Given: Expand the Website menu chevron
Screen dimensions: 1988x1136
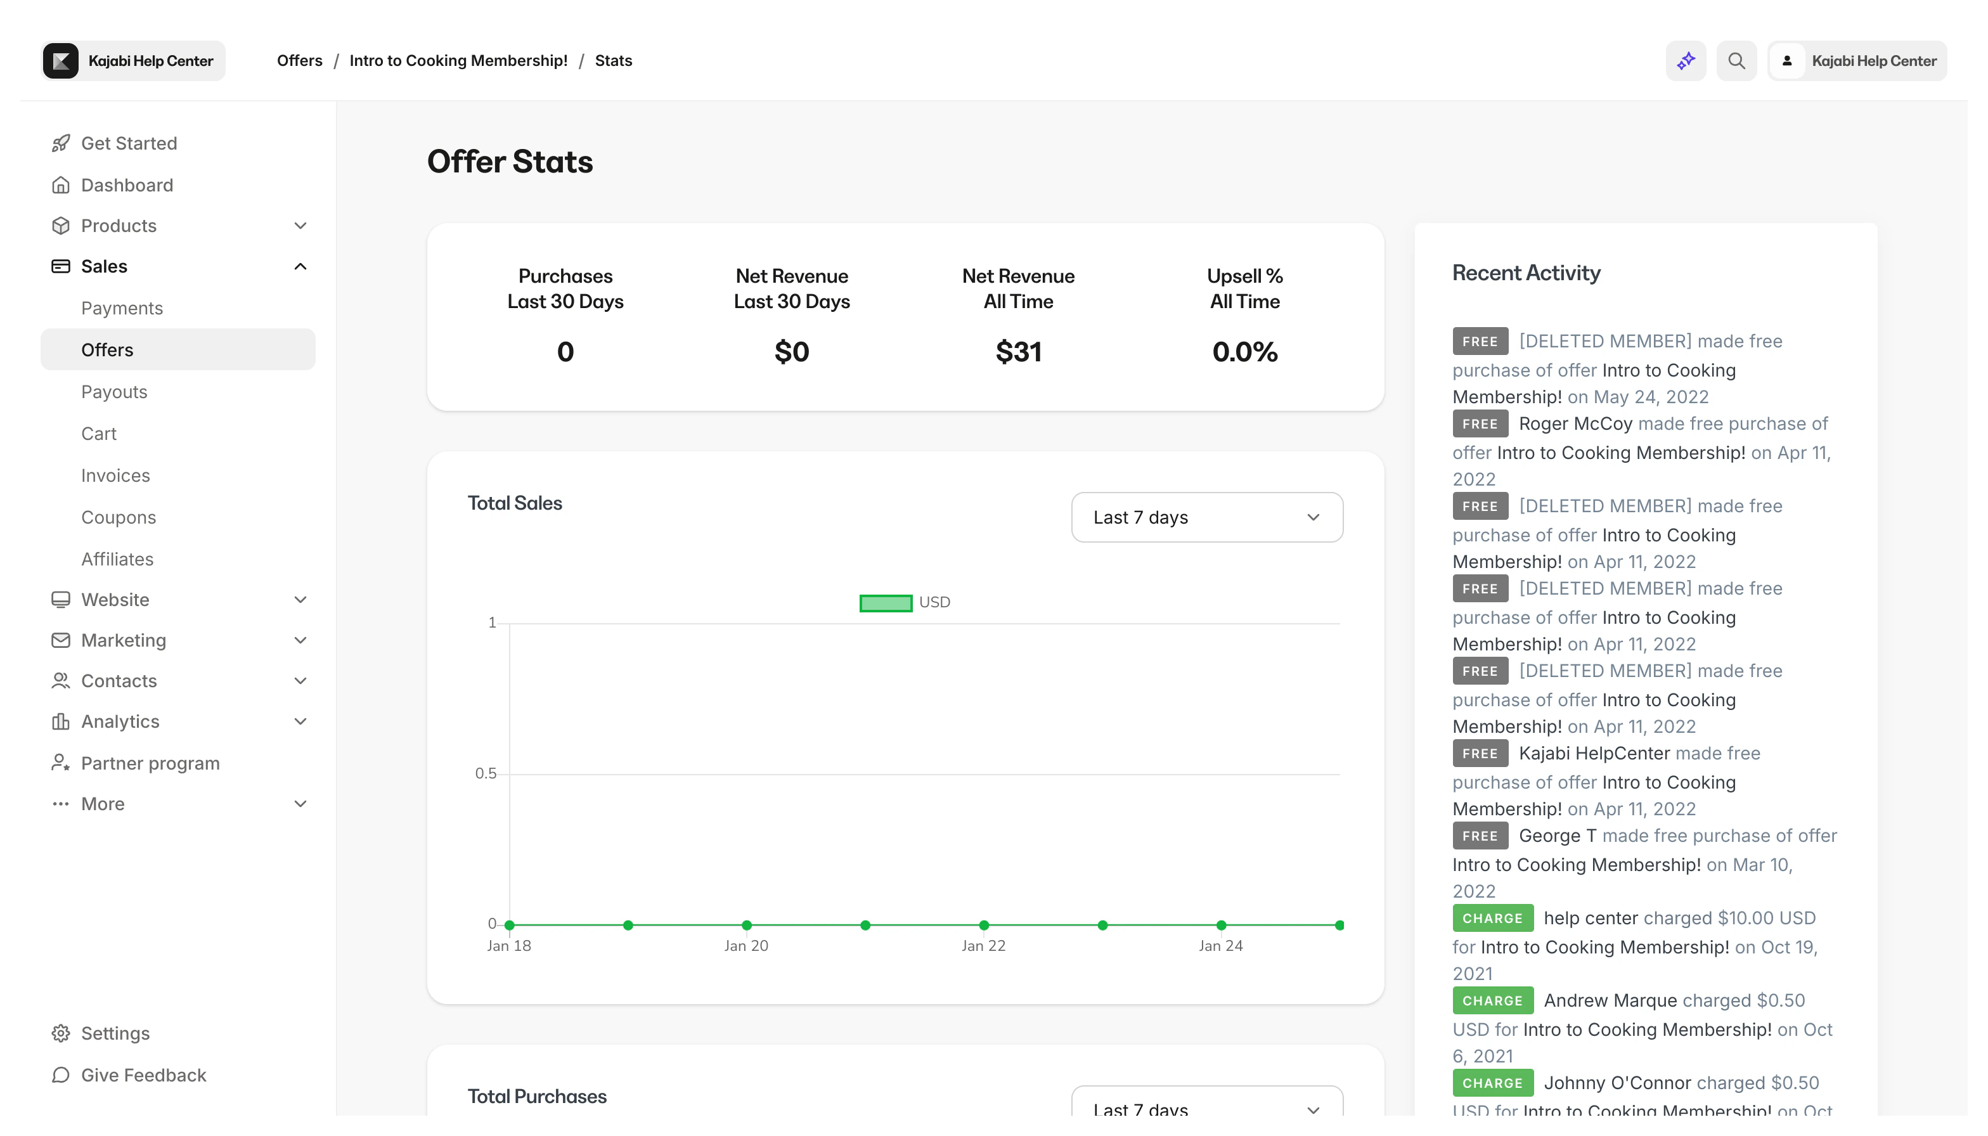Looking at the screenshot, I should tap(300, 599).
